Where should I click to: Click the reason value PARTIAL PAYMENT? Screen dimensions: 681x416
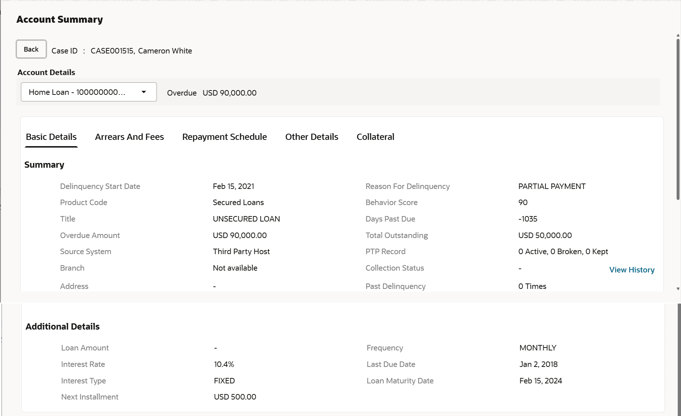(552, 186)
